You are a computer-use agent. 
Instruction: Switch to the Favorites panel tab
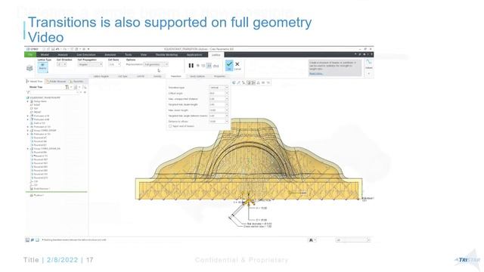[x=76, y=82]
